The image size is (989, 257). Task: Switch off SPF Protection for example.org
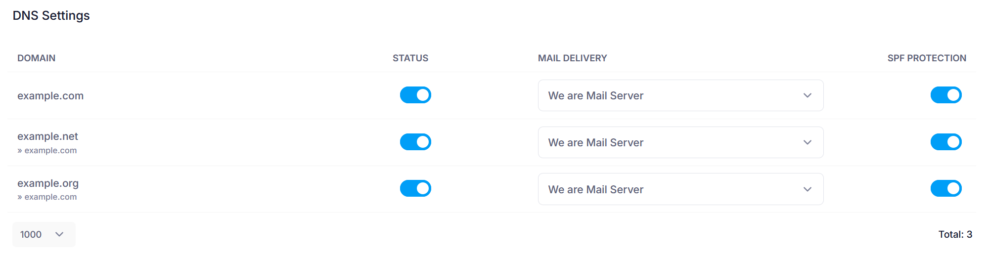click(x=945, y=188)
